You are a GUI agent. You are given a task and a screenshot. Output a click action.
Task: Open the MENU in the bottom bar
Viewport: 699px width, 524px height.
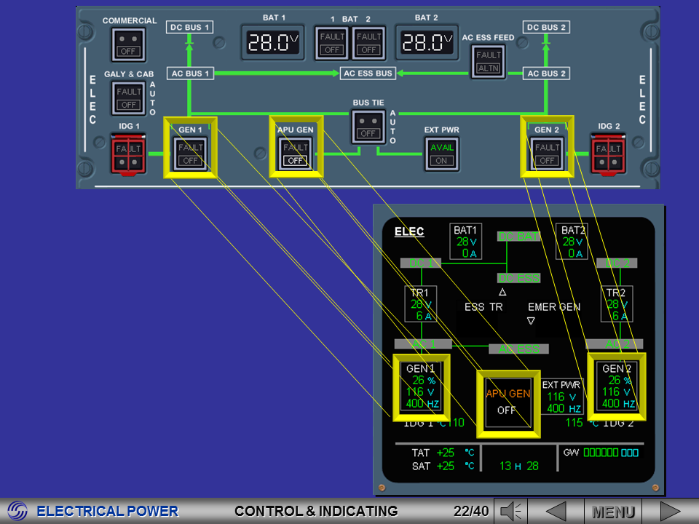[x=615, y=510]
